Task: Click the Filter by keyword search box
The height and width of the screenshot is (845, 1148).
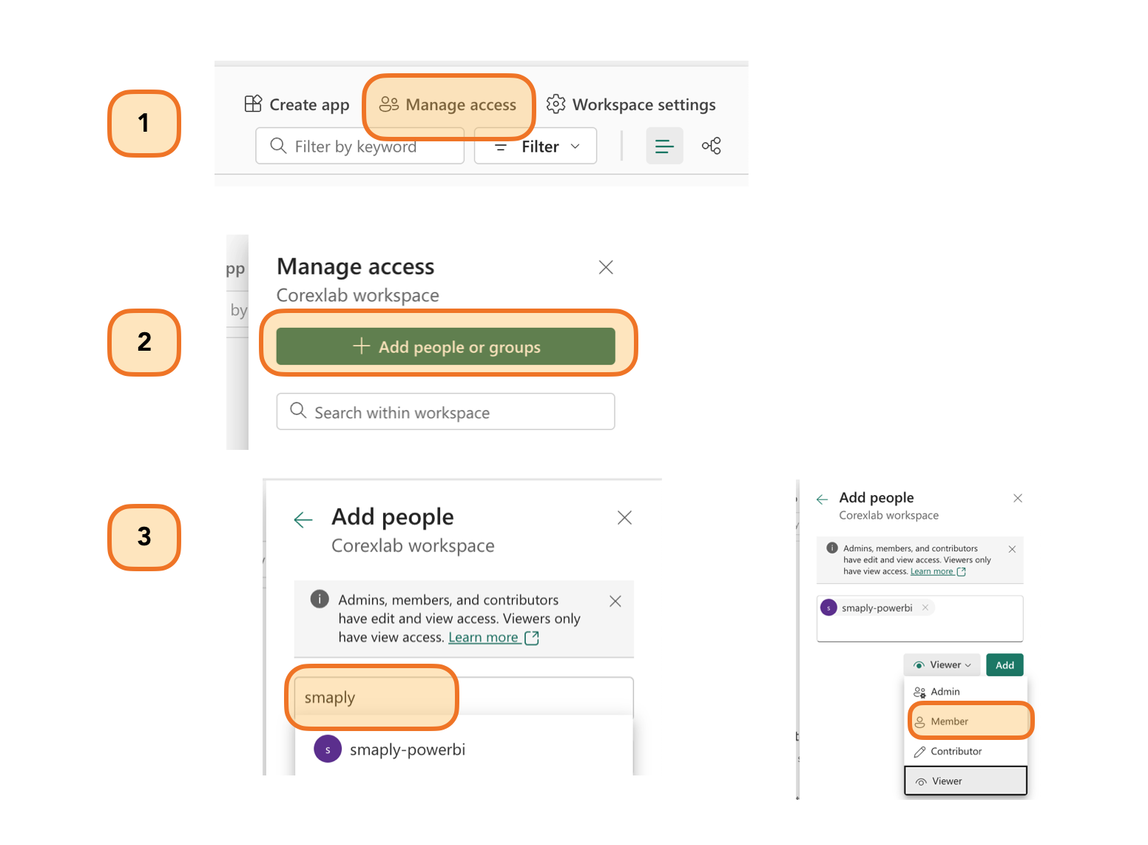Action: click(x=359, y=146)
